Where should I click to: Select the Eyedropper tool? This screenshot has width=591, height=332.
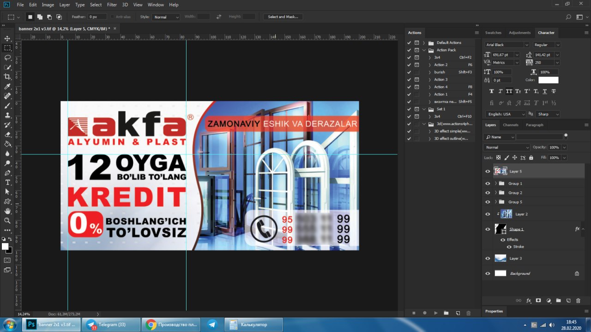7,87
